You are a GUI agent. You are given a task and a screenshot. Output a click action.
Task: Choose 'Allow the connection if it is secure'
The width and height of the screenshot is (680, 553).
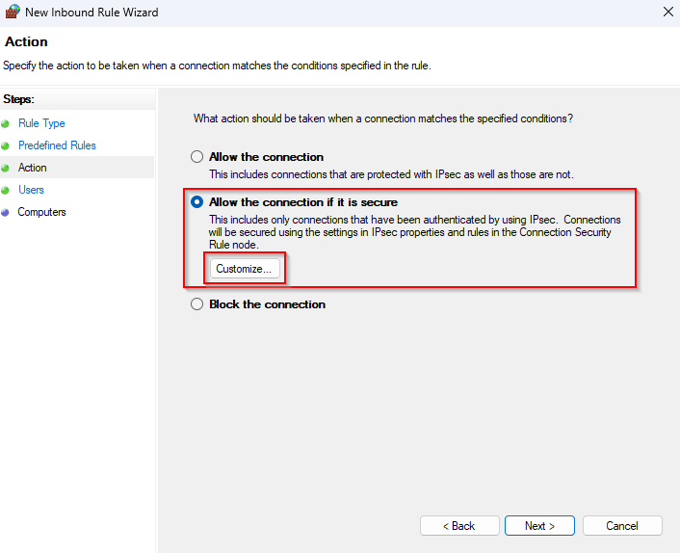[x=197, y=202]
